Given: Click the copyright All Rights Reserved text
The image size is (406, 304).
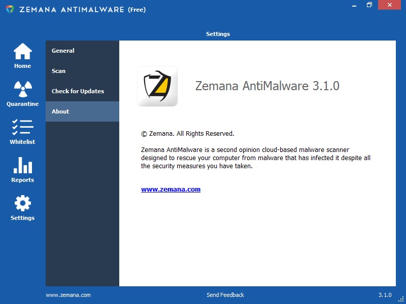Looking at the screenshot, I should [x=187, y=134].
